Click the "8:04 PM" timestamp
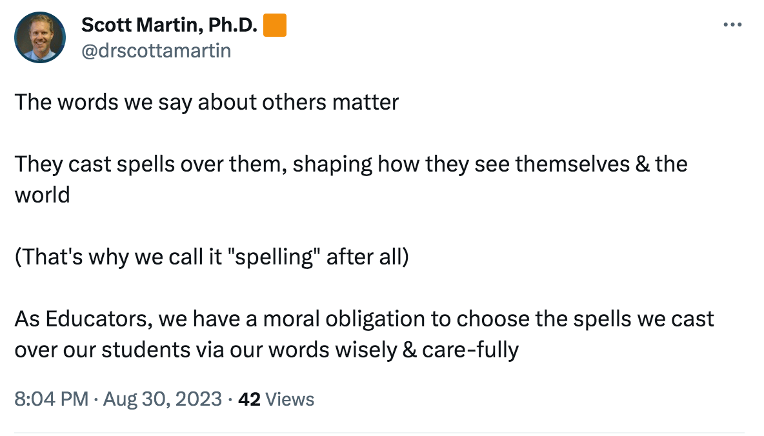This screenshot has height=436, width=764. [51, 399]
